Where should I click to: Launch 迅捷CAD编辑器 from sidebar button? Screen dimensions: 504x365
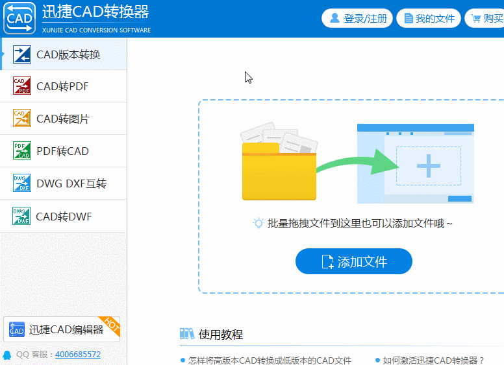click(62, 329)
